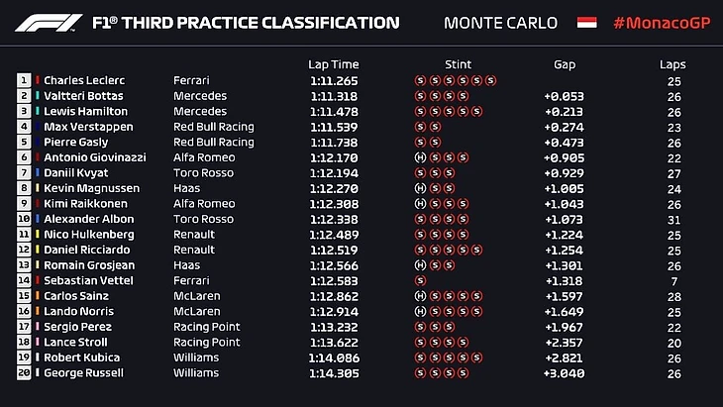This screenshot has width=723, height=407.
Task: Click Leclerc's red team color bar
Action: (38, 80)
